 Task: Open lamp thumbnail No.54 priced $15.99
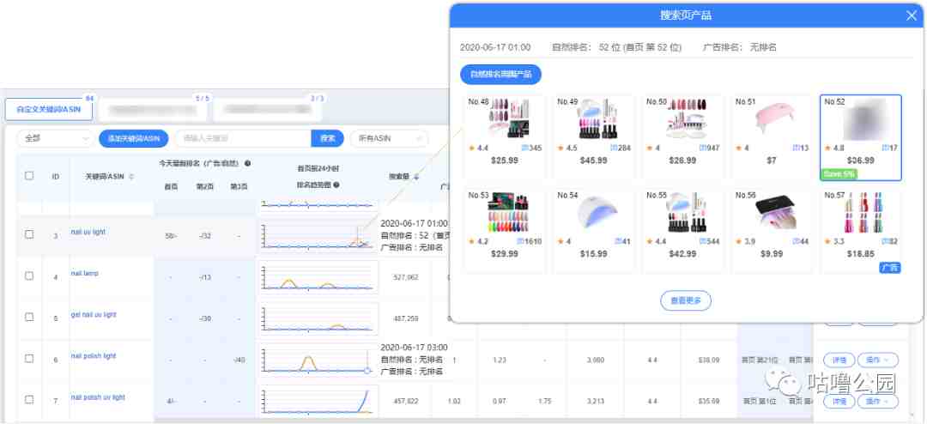click(x=597, y=213)
